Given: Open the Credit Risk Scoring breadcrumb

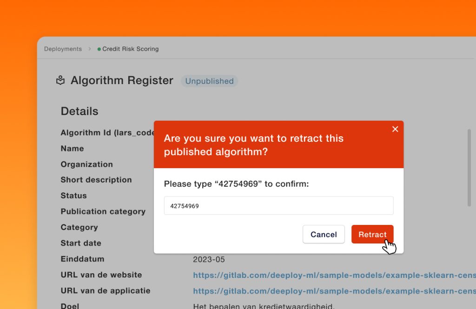Looking at the screenshot, I should click(131, 49).
